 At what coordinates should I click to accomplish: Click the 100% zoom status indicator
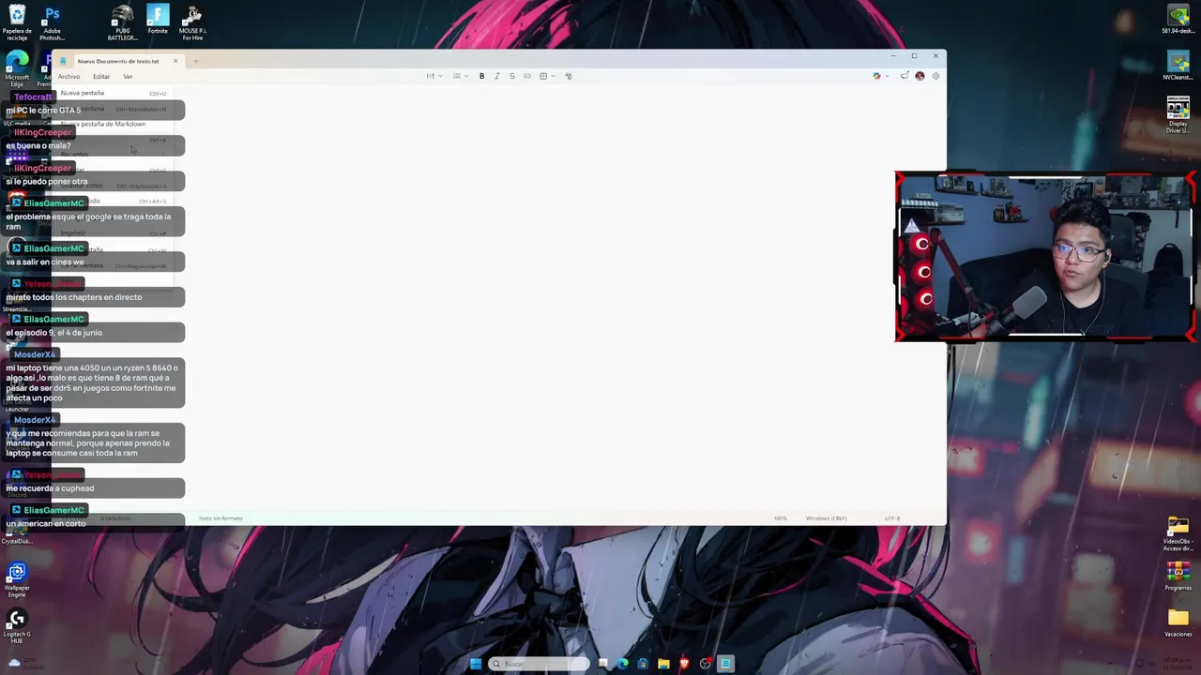pos(780,518)
